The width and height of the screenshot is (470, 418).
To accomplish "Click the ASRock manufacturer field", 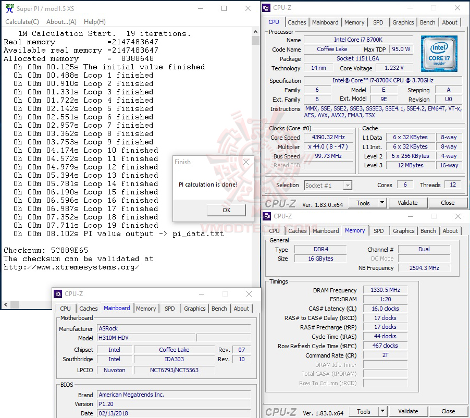I will (x=174, y=329).
